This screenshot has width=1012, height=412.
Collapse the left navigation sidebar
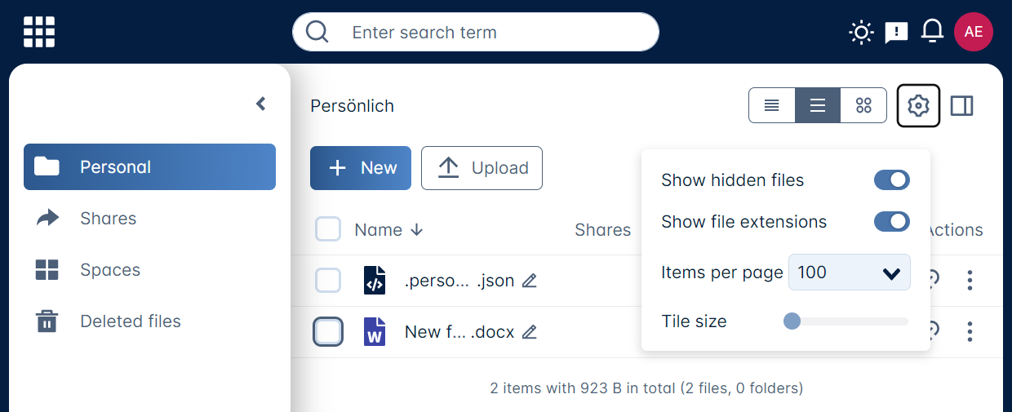point(261,104)
